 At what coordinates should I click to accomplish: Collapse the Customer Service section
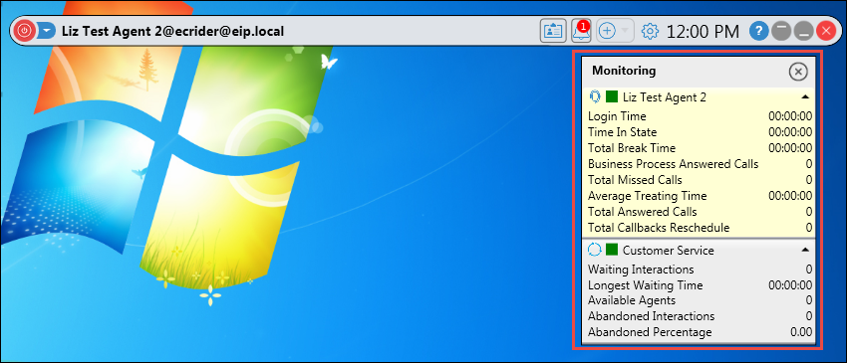pyautogui.click(x=805, y=250)
